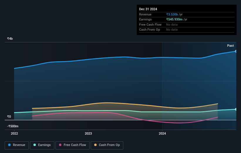Toggle the Revenue legend button
This screenshot has width=241, height=153.
click(17, 145)
